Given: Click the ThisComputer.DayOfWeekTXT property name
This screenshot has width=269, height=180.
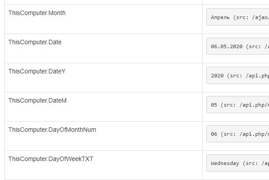Looking at the screenshot, I should pos(51,159).
